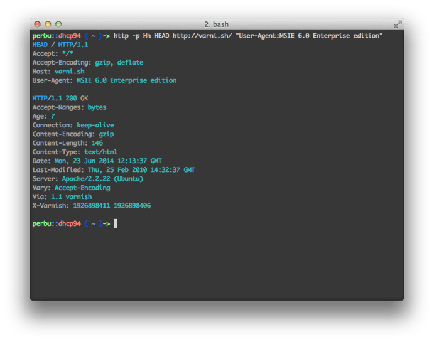Click the 'http://varni.sh/' URL in the command
Screen dimensions: 434x342
(x=202, y=36)
